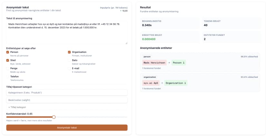
Task: Tick the E-mail entity checkbox
Action: point(69,68)
